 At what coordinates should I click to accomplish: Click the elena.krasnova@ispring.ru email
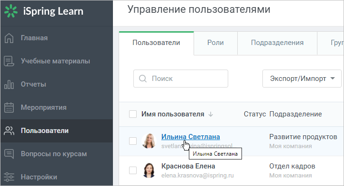tap(197, 176)
